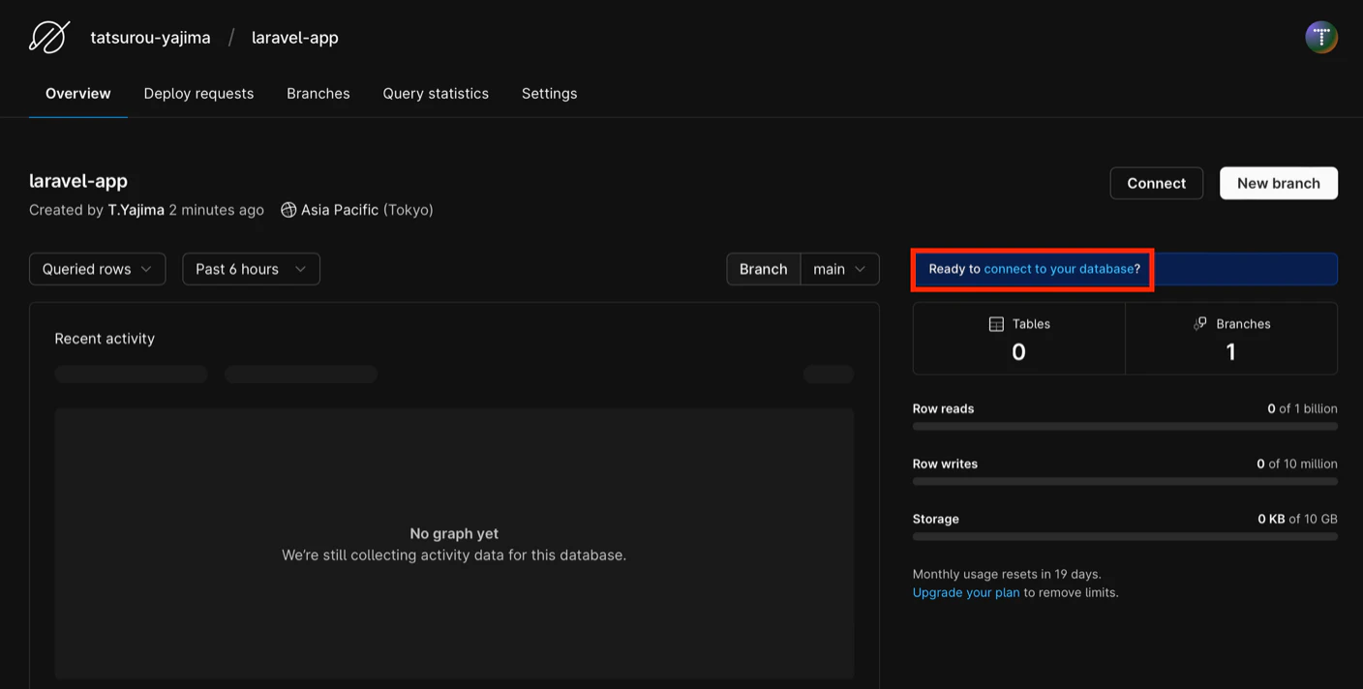This screenshot has height=689, width=1363.
Task: Switch to the Deploy requests tab
Action: click(x=198, y=94)
